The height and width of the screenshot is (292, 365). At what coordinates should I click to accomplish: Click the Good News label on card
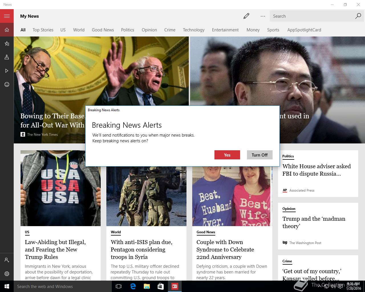pyautogui.click(x=206, y=232)
